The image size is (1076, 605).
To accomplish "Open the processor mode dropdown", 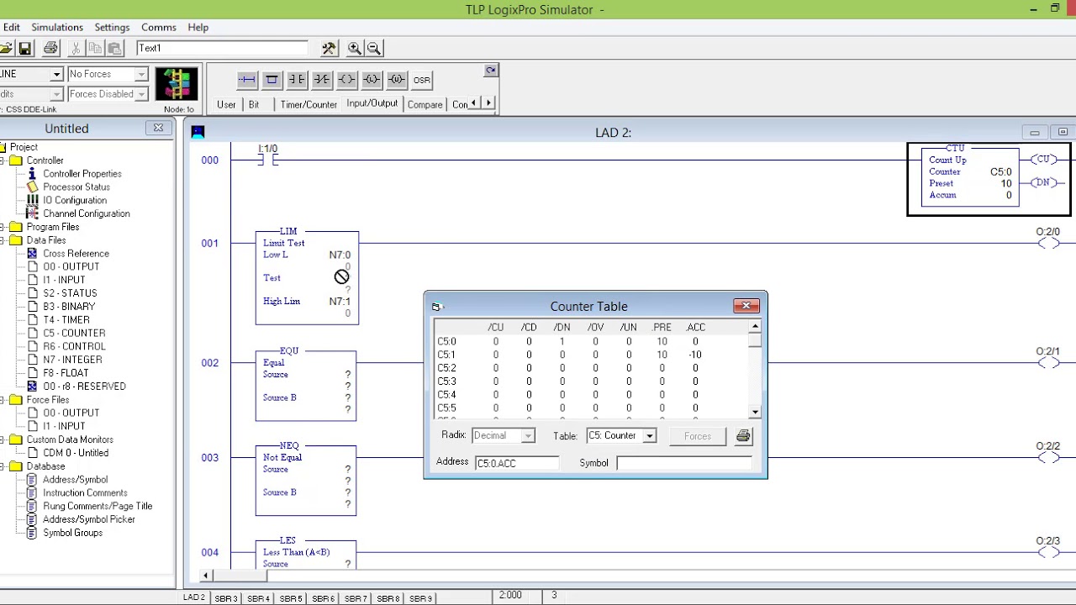I will click(56, 75).
